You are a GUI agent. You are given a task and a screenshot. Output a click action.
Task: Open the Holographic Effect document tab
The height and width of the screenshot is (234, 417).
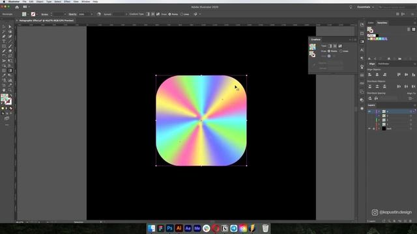point(46,20)
